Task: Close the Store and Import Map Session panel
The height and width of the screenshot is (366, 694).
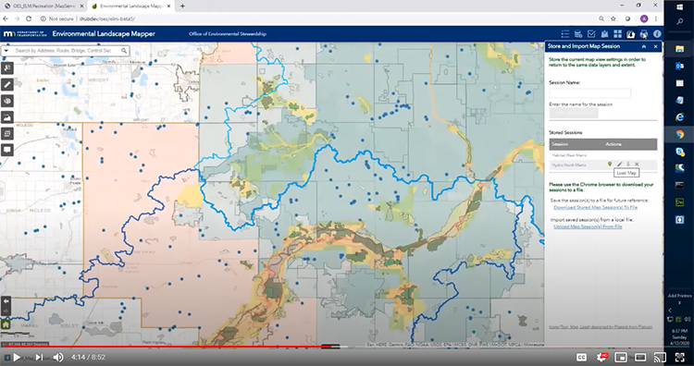Action: [x=655, y=46]
